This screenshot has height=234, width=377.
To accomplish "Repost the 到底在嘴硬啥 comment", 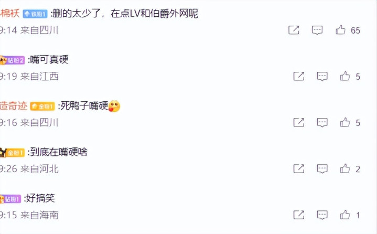I will 299,168.
